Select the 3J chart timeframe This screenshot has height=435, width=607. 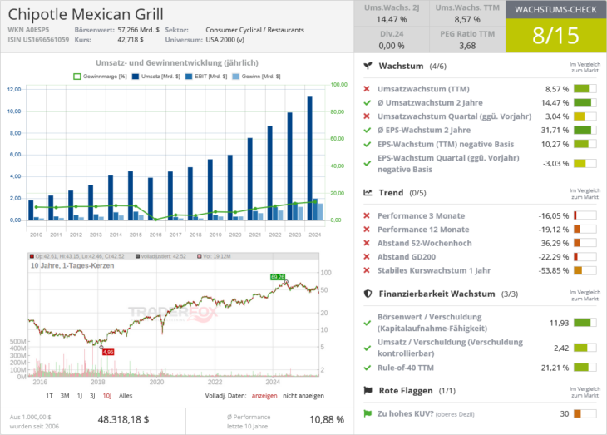[92, 395]
